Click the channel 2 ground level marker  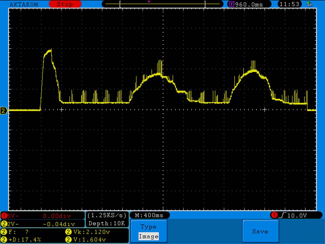4,111
